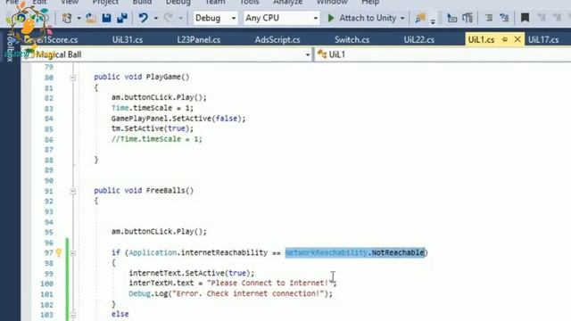Click GamePlayPanel.SetActive(false) code line
The height and width of the screenshot is (321, 571).
[178, 119]
